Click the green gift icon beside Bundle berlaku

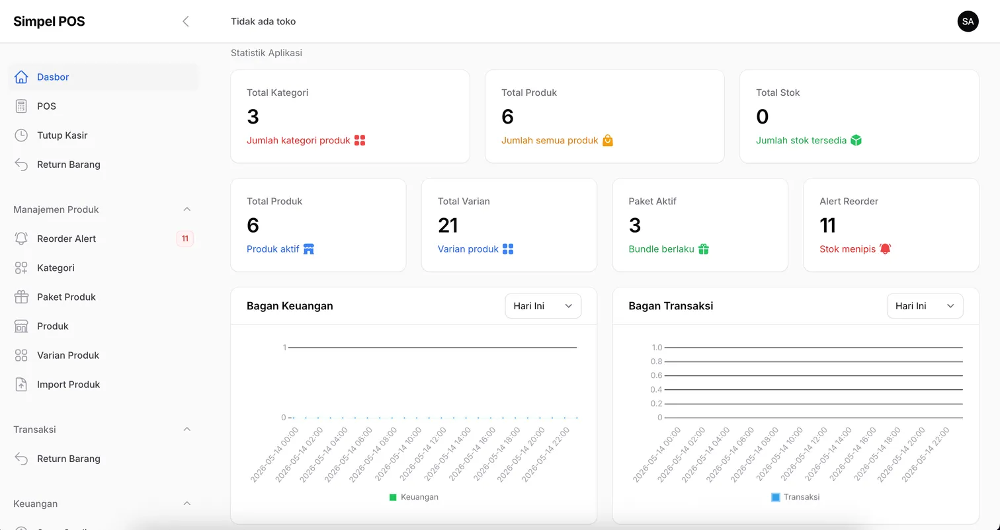(704, 249)
